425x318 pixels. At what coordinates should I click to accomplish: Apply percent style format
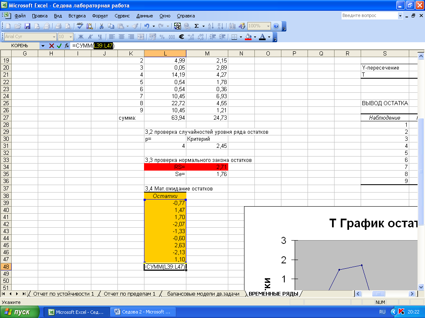point(162,37)
